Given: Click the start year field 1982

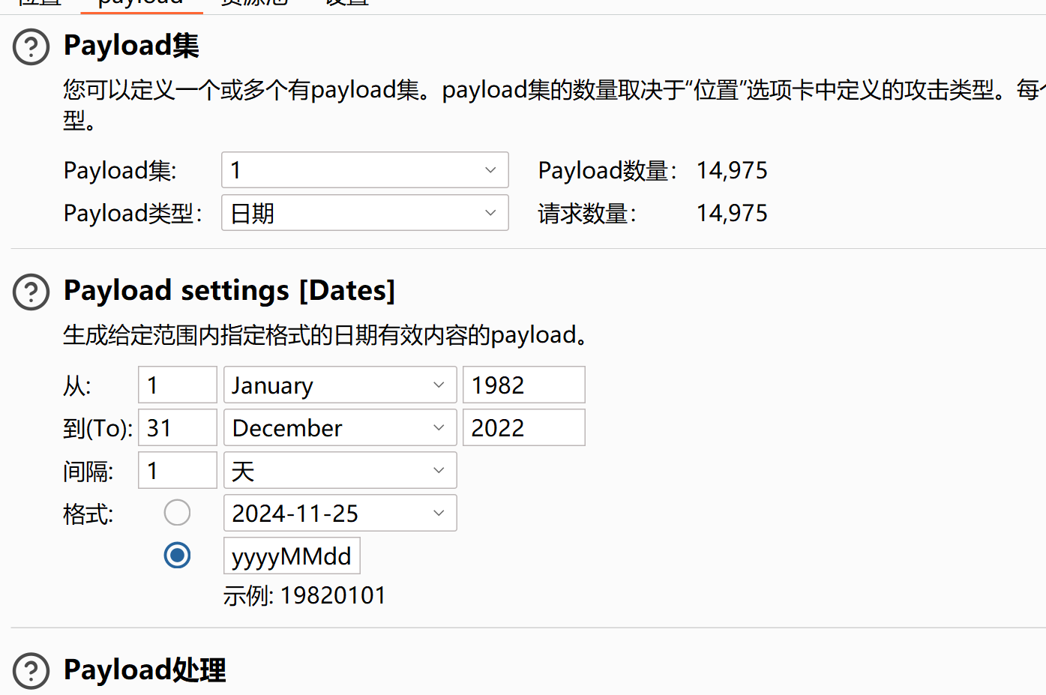Looking at the screenshot, I should pos(524,385).
